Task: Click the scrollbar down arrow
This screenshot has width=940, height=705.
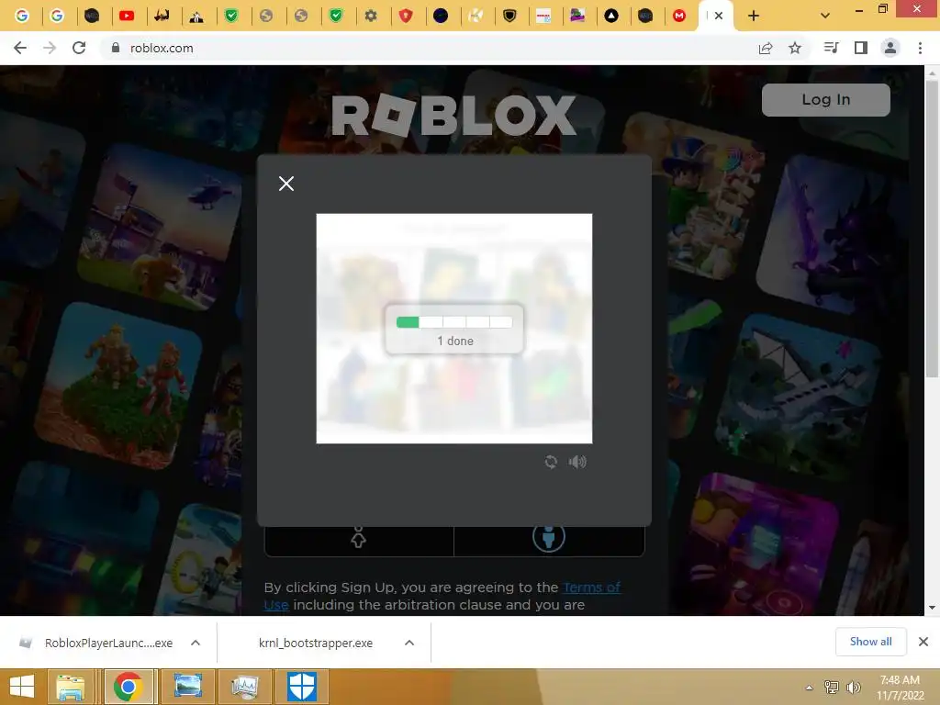Action: click(932, 608)
